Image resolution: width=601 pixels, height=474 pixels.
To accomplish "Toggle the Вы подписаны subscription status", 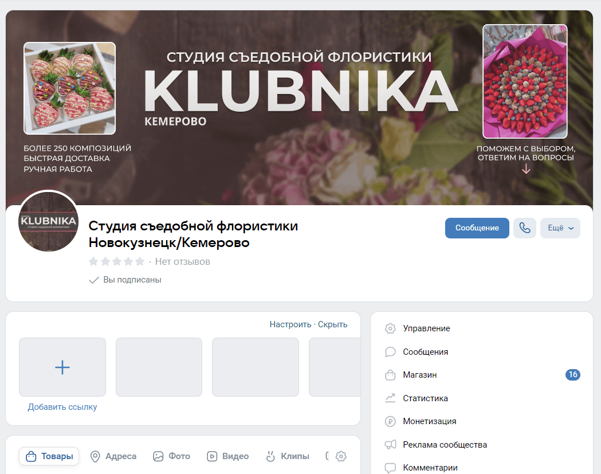I will click(x=125, y=280).
